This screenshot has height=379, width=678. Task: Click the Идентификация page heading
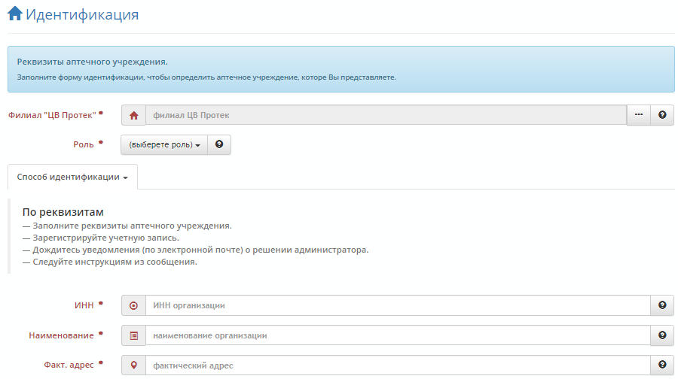[82, 14]
